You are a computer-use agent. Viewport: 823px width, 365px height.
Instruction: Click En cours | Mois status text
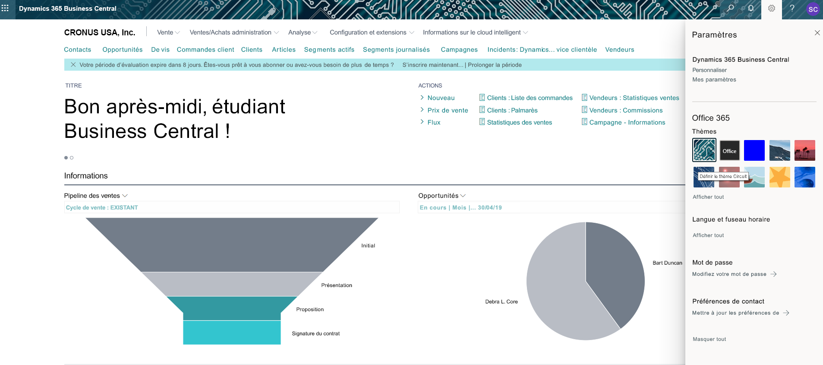point(461,207)
